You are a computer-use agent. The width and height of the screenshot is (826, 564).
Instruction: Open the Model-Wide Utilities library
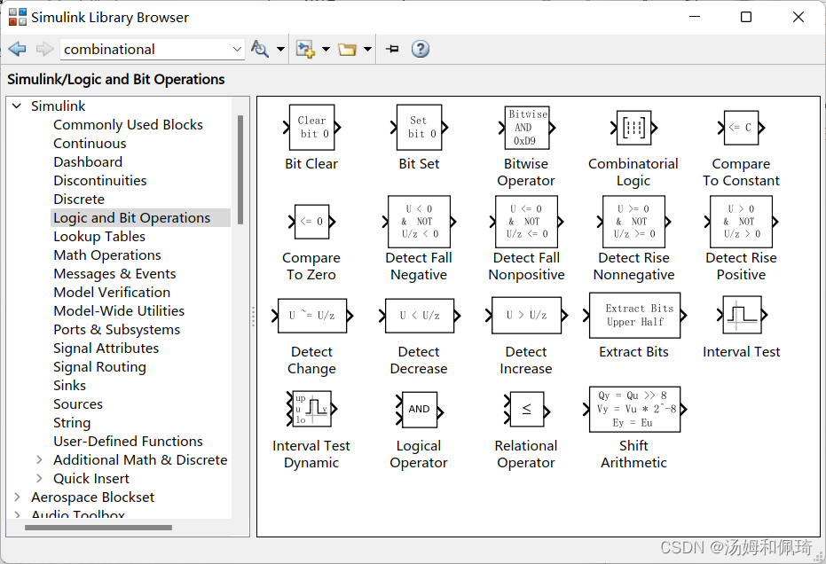[119, 310]
